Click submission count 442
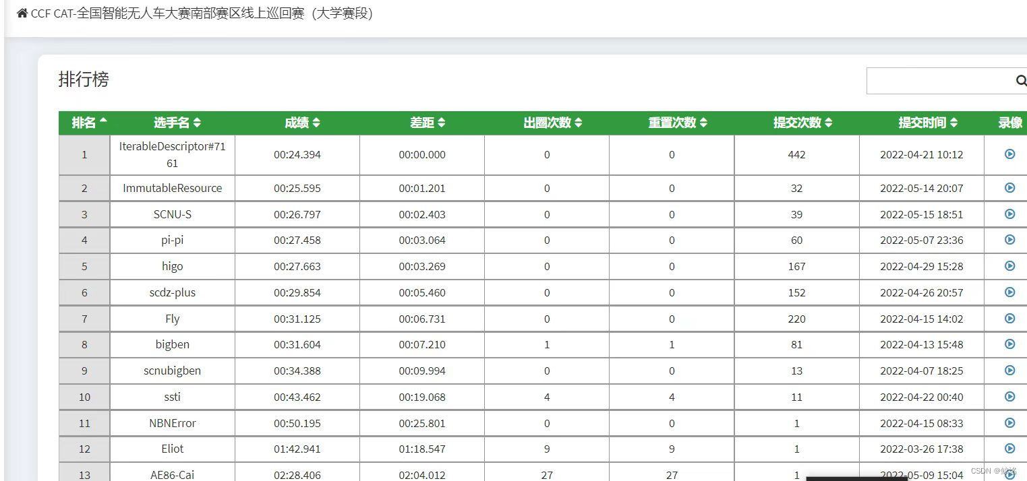Image resolution: width=1027 pixels, height=481 pixels. [797, 154]
